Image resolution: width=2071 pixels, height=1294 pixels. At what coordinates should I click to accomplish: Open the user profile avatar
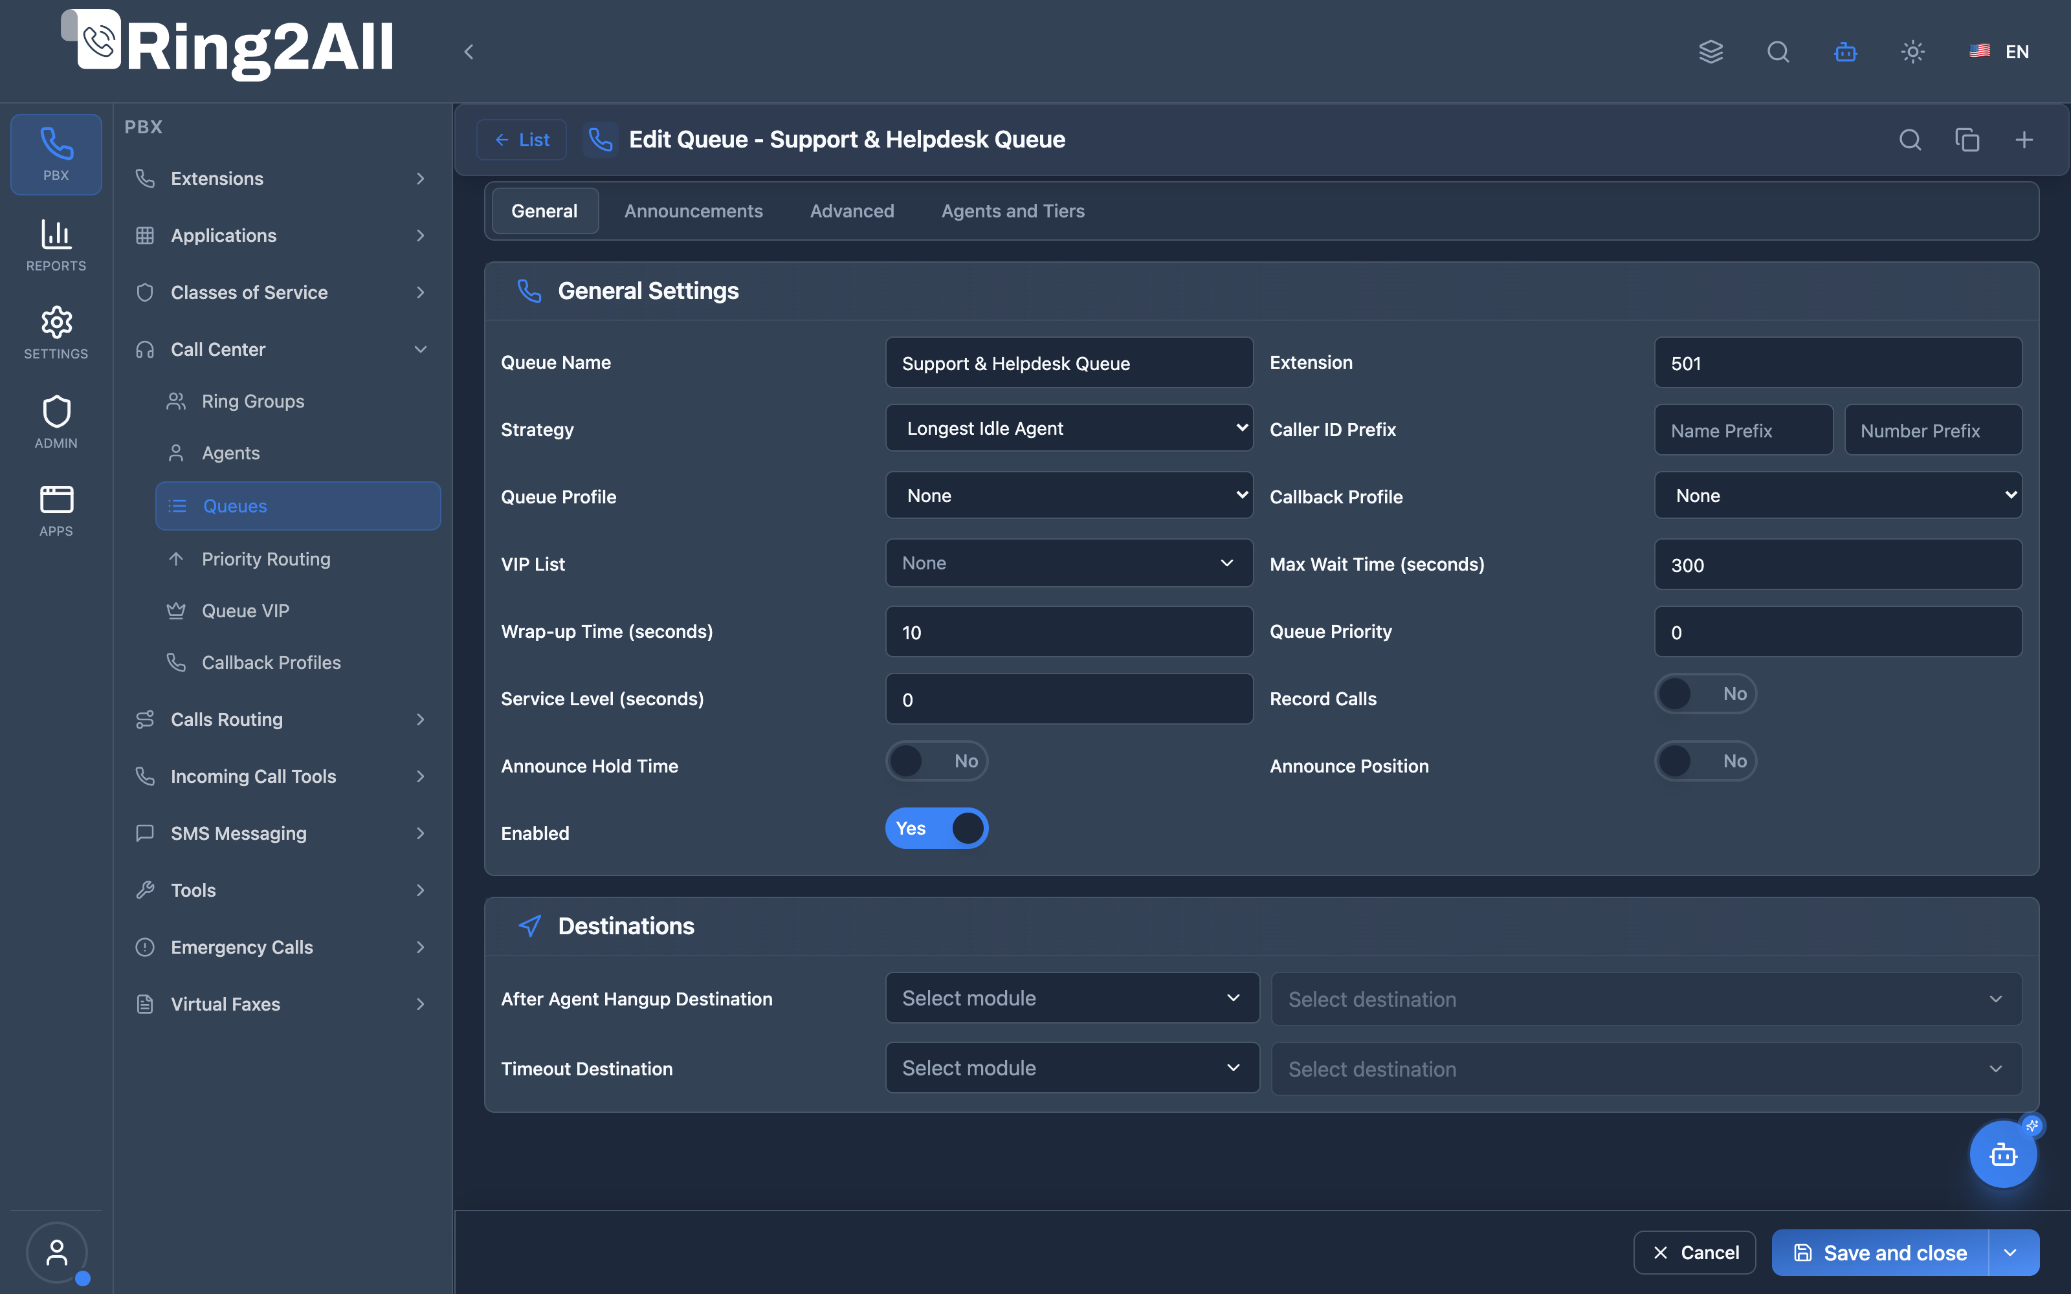pos(56,1253)
